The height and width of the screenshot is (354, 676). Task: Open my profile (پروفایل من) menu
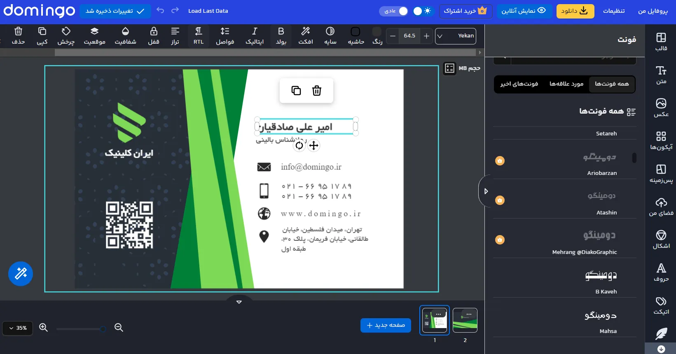coord(653,11)
